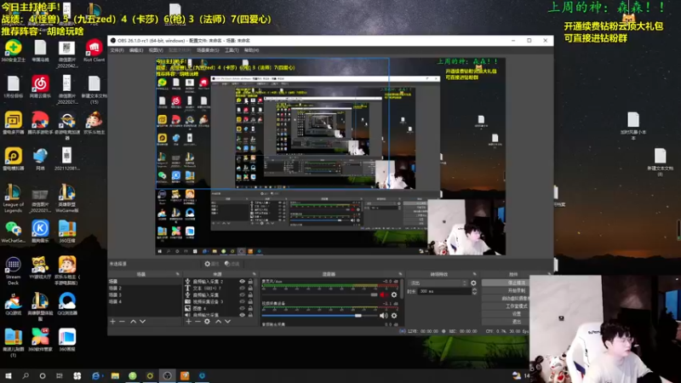
Task: Adjust the 视频采集设备 volume slider
Action: 320,316
